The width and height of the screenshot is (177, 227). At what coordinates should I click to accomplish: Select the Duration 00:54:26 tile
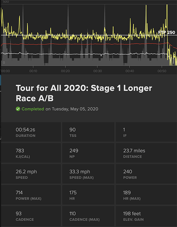click(x=31, y=132)
